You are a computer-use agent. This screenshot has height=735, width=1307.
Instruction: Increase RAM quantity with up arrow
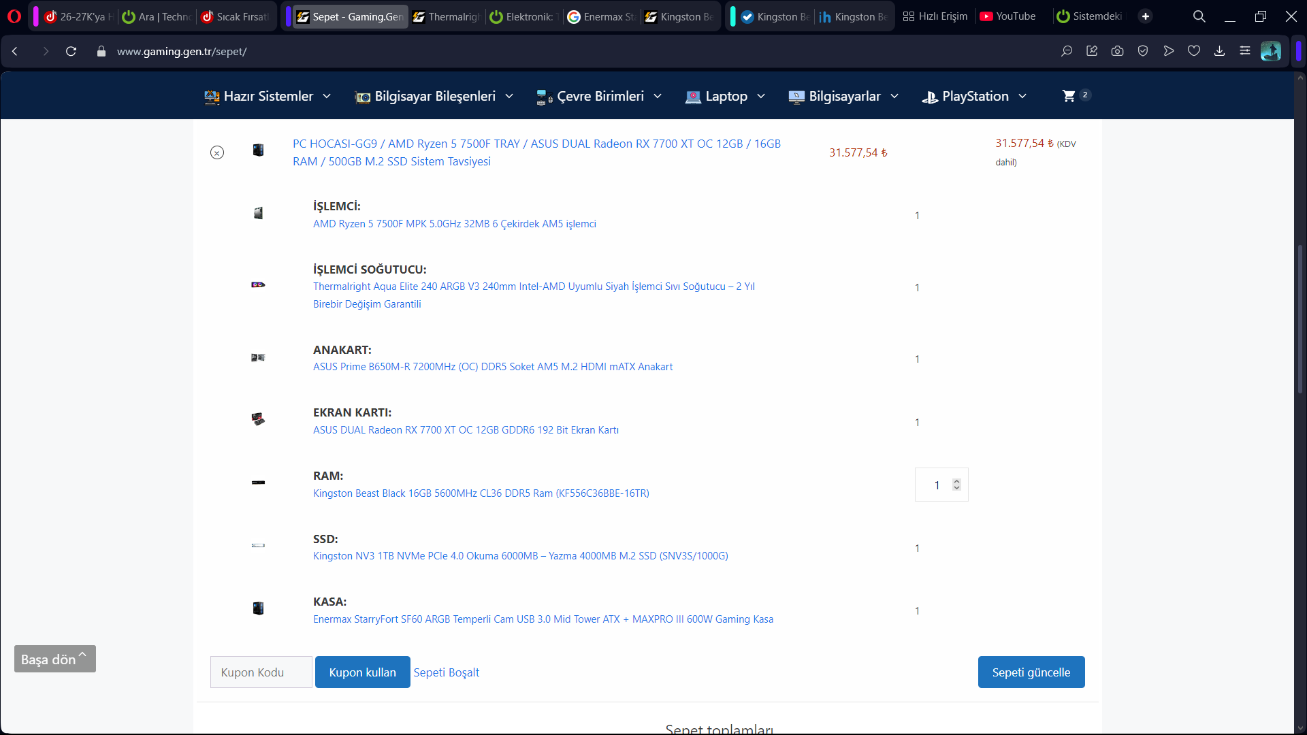click(x=956, y=481)
